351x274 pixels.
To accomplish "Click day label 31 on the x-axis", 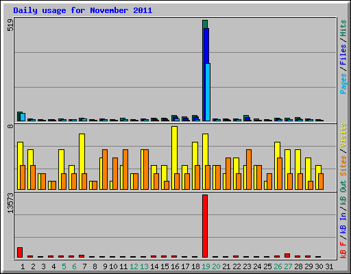I will tap(329, 266).
